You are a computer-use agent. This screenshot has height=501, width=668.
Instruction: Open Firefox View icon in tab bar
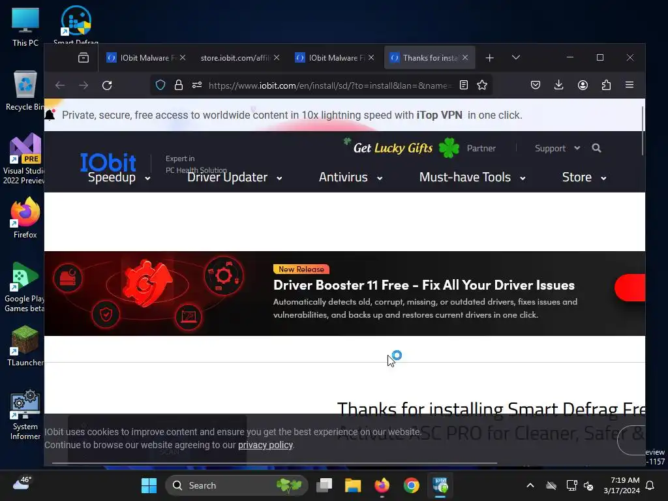tap(83, 57)
